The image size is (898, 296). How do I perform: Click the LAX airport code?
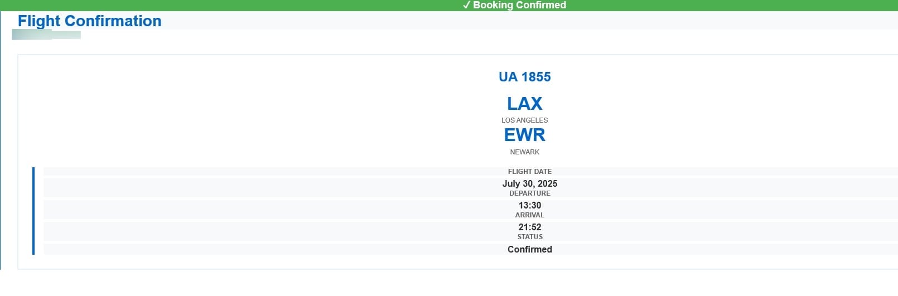525,103
